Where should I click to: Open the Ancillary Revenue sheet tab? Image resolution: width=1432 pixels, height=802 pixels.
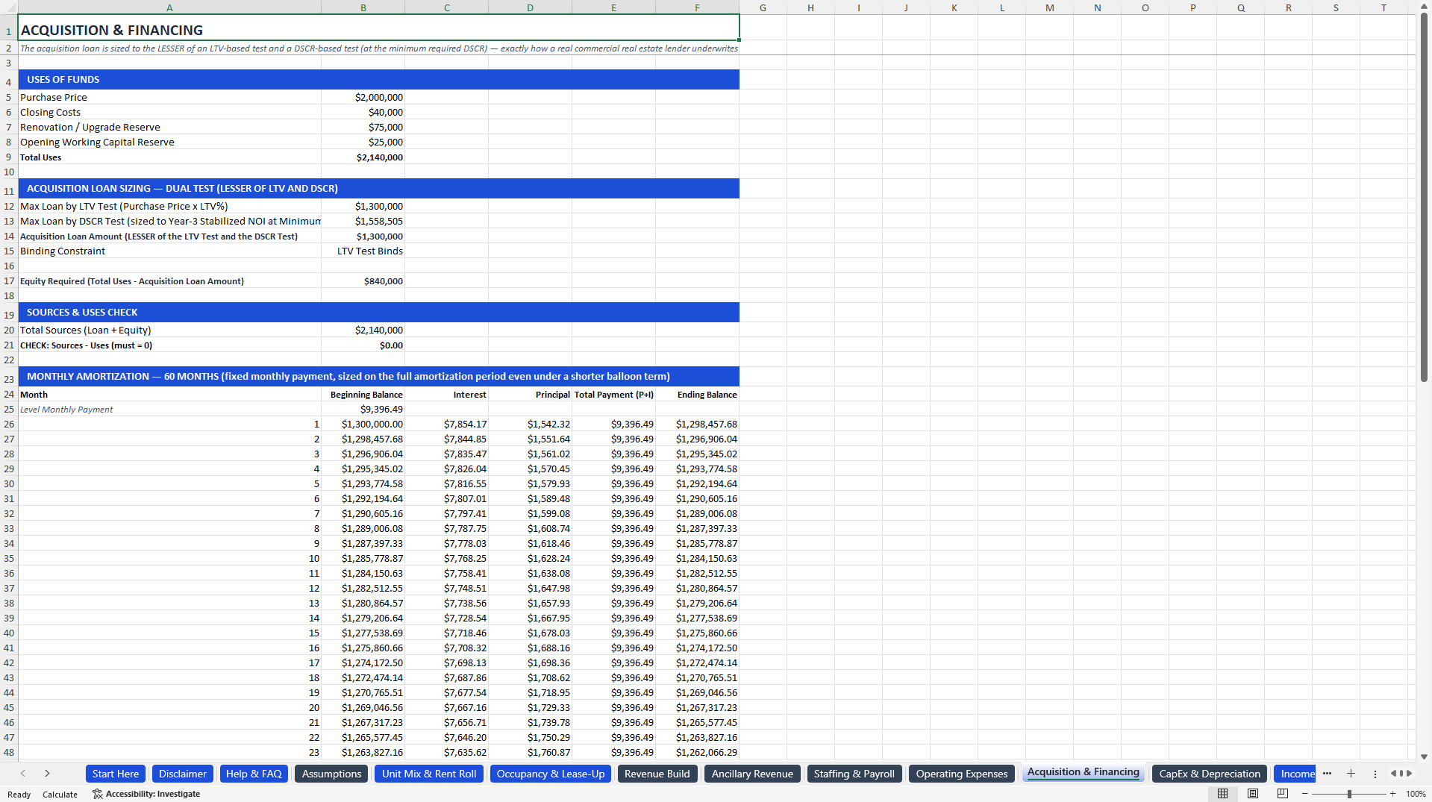(752, 774)
